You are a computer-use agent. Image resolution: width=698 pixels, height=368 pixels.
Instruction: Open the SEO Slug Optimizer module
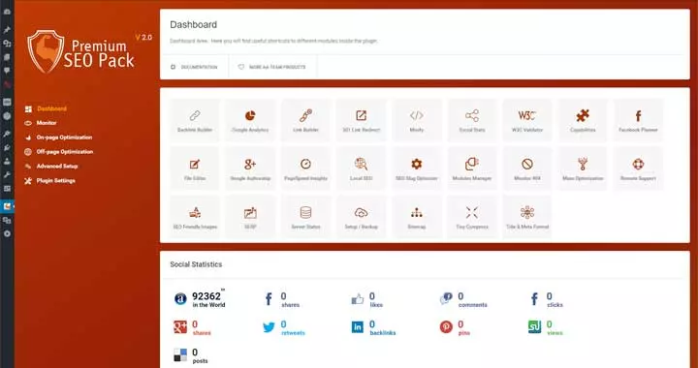[417, 169]
